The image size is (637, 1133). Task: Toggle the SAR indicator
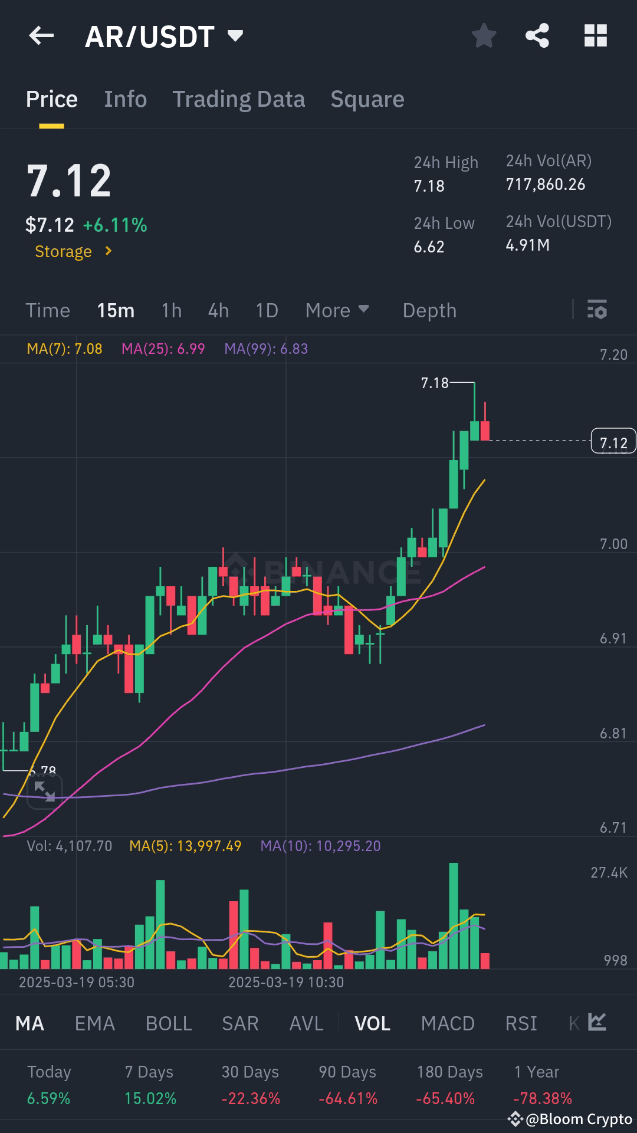(240, 1023)
